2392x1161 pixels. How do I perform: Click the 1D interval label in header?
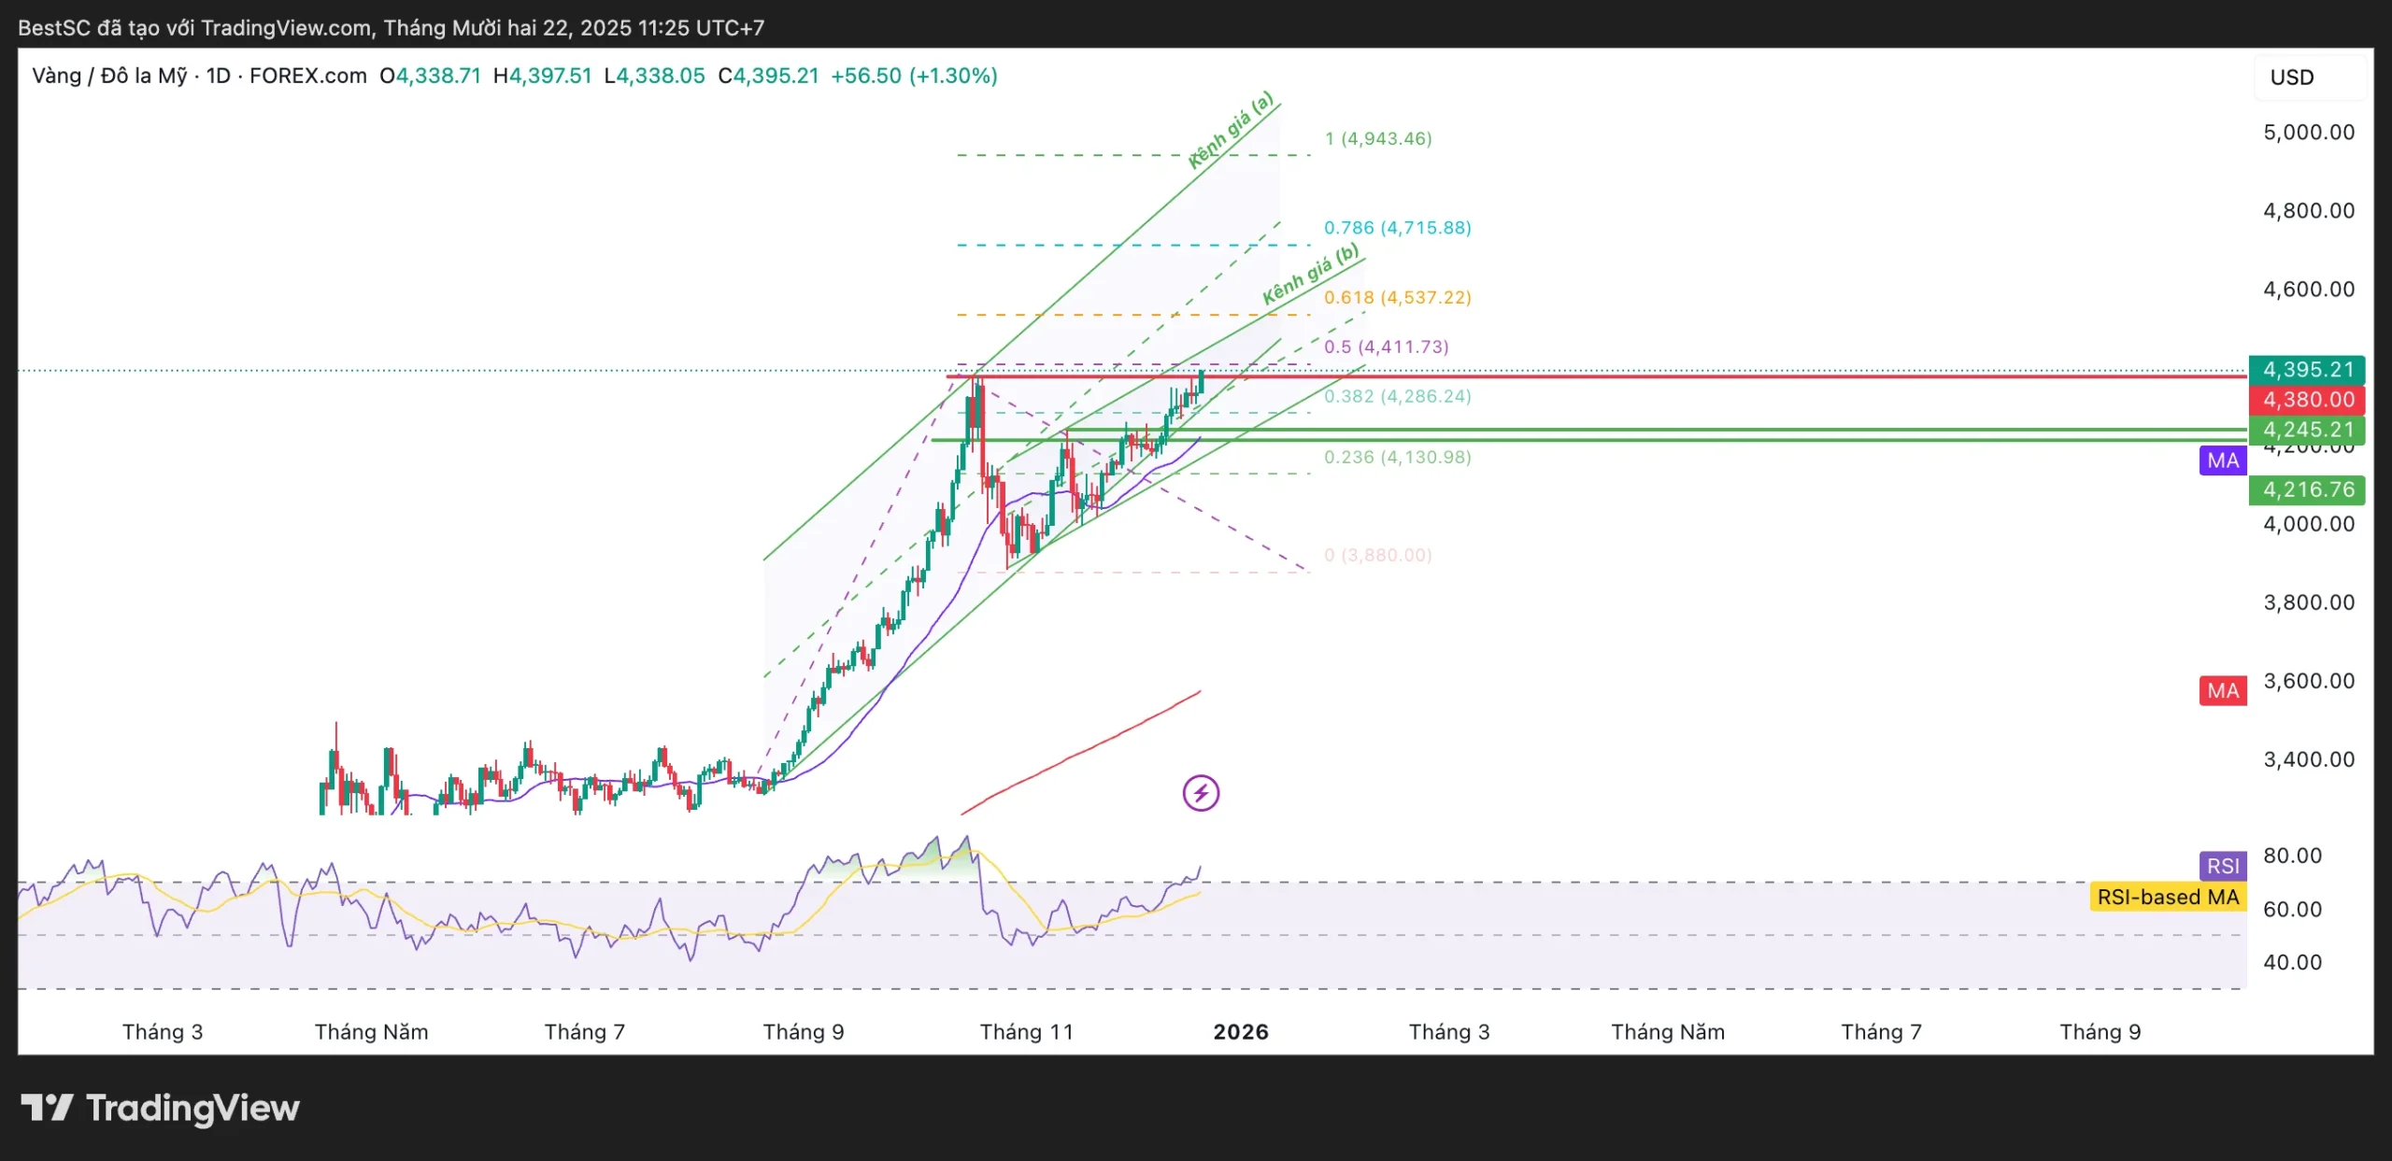click(x=218, y=76)
